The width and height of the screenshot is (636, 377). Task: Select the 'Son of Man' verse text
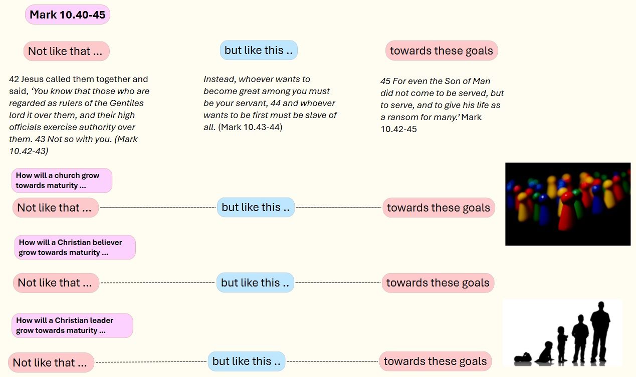pyautogui.click(x=443, y=105)
